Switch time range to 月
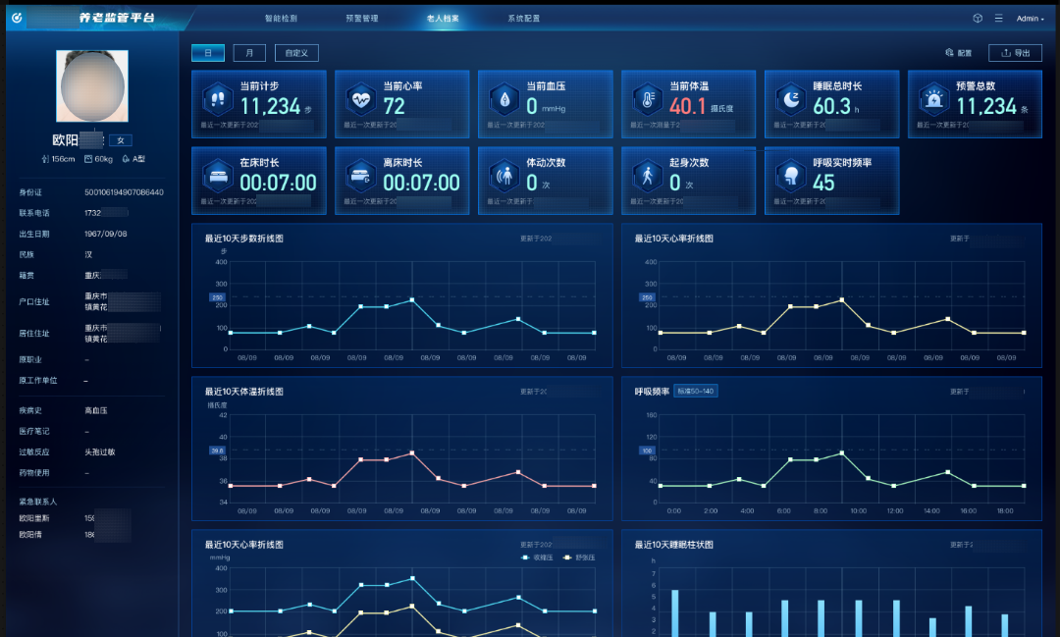This screenshot has width=1060, height=637. [x=249, y=53]
